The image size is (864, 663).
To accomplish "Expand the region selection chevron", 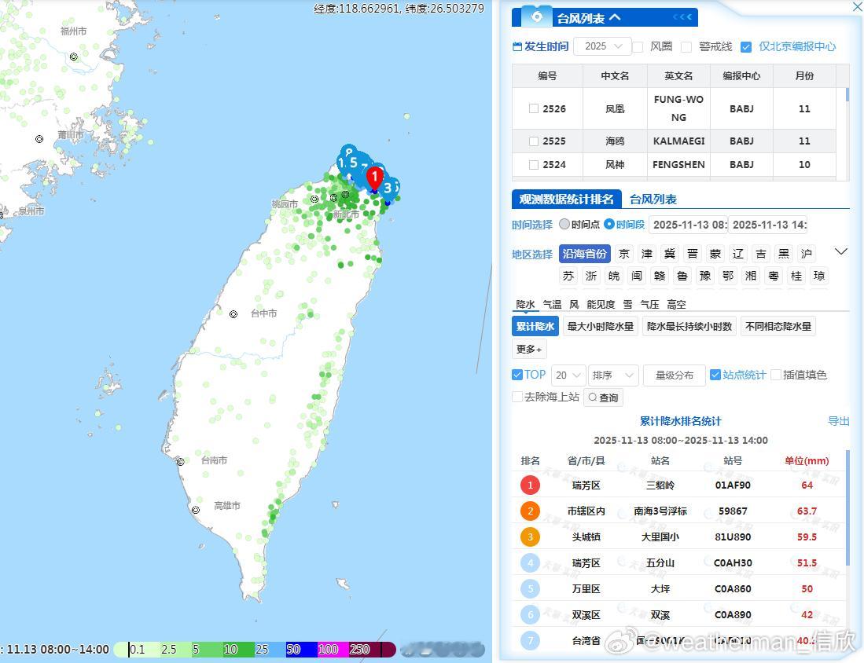I will 841,251.
